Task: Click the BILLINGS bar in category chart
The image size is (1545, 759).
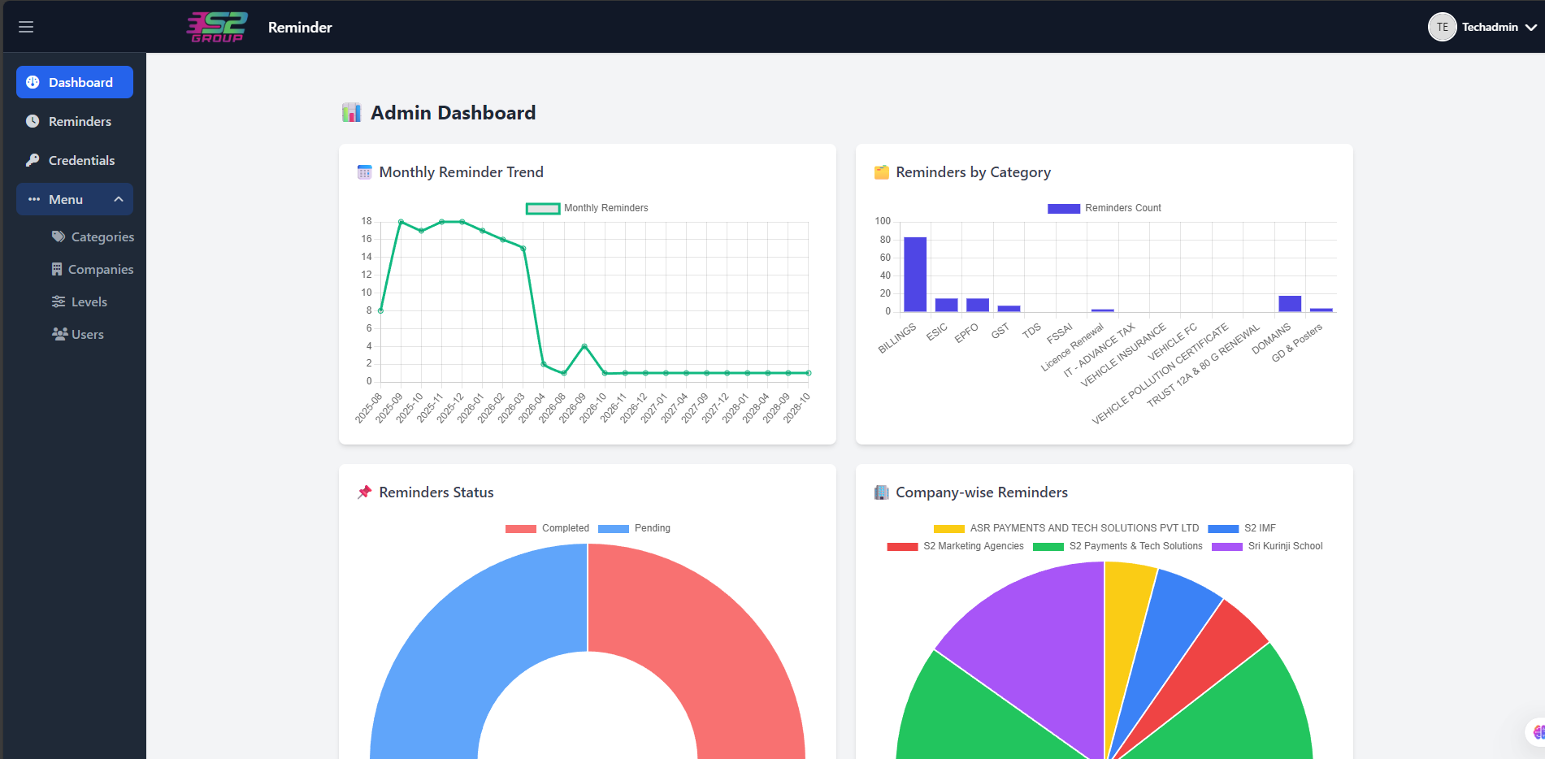Action: (914, 274)
